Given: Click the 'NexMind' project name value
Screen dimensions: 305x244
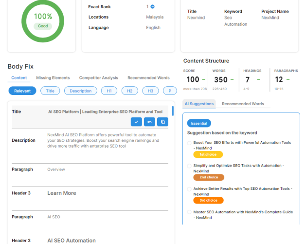Looking at the screenshot, I should point(270,18).
